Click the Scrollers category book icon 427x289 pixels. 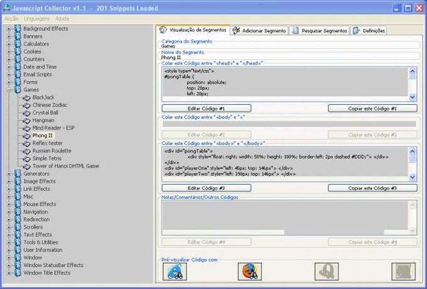pyautogui.click(x=18, y=227)
